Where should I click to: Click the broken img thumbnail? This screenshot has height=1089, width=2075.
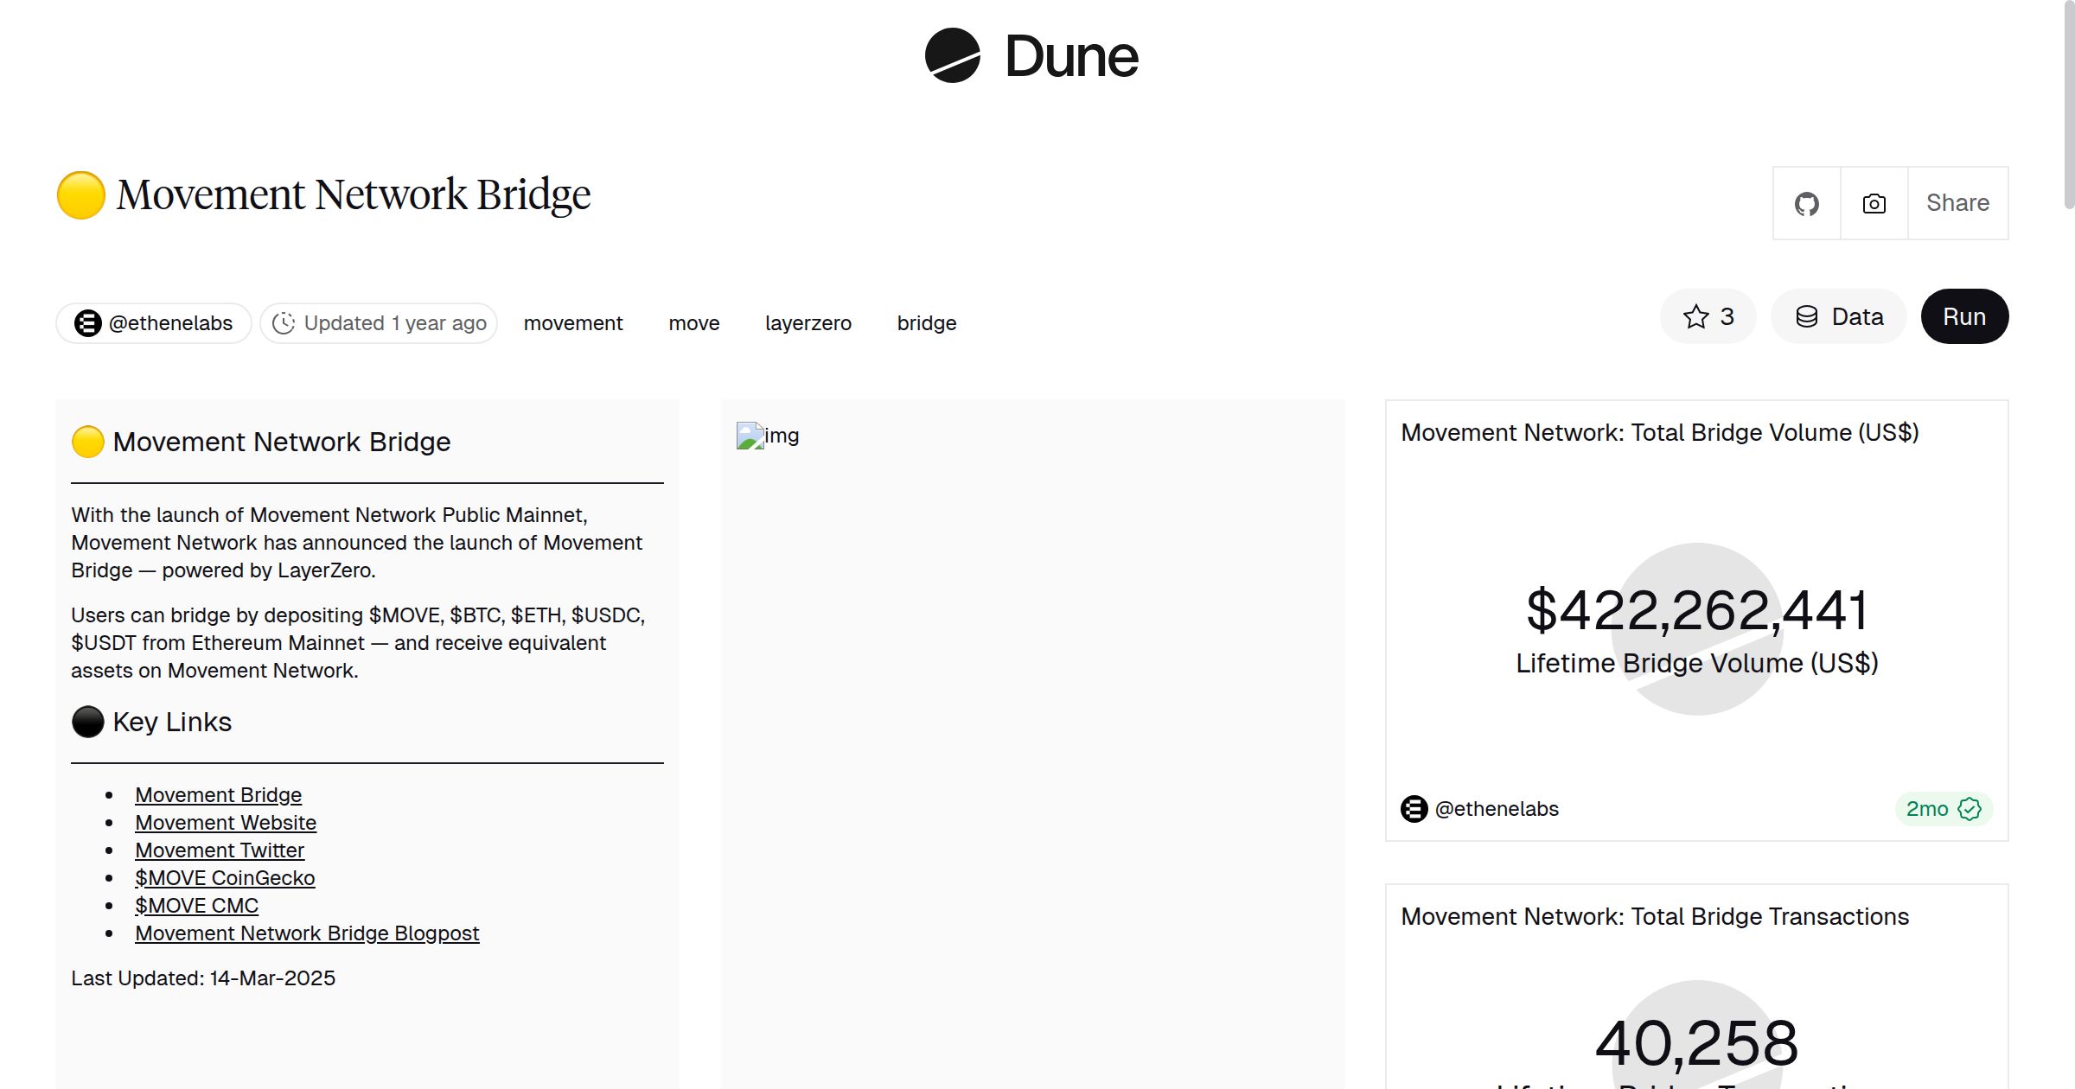point(750,436)
